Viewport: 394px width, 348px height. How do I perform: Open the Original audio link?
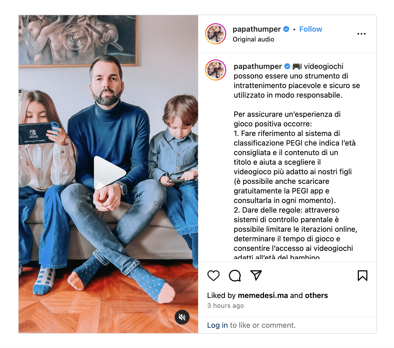point(253,39)
